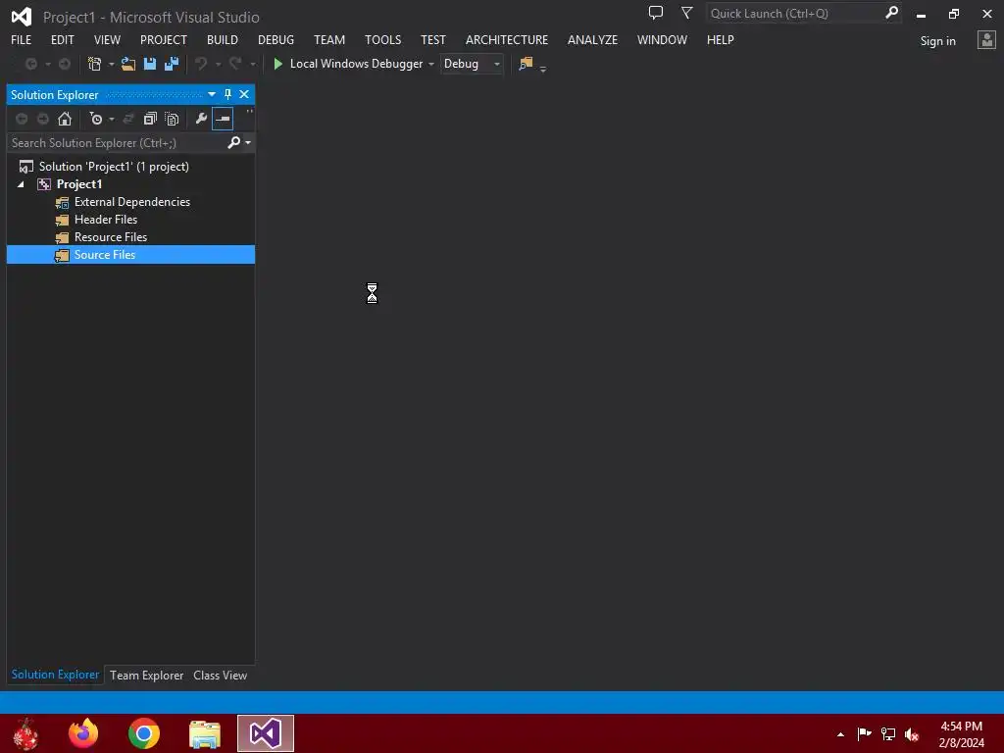This screenshot has height=753, width=1004.
Task: Open Solution Explorer search options dropdown
Action: [248, 142]
